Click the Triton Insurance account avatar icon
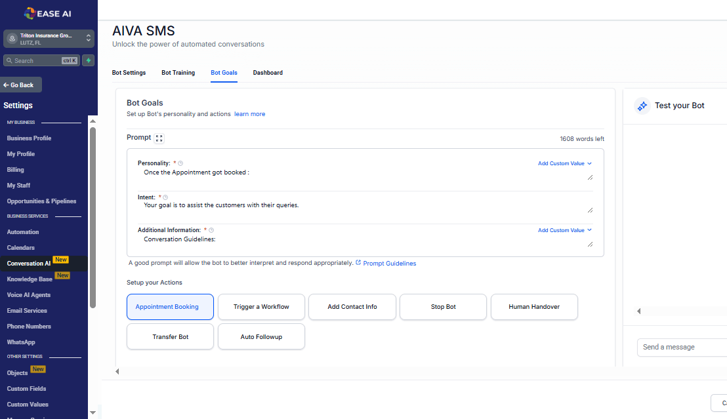This screenshot has width=727, height=419. 12,39
